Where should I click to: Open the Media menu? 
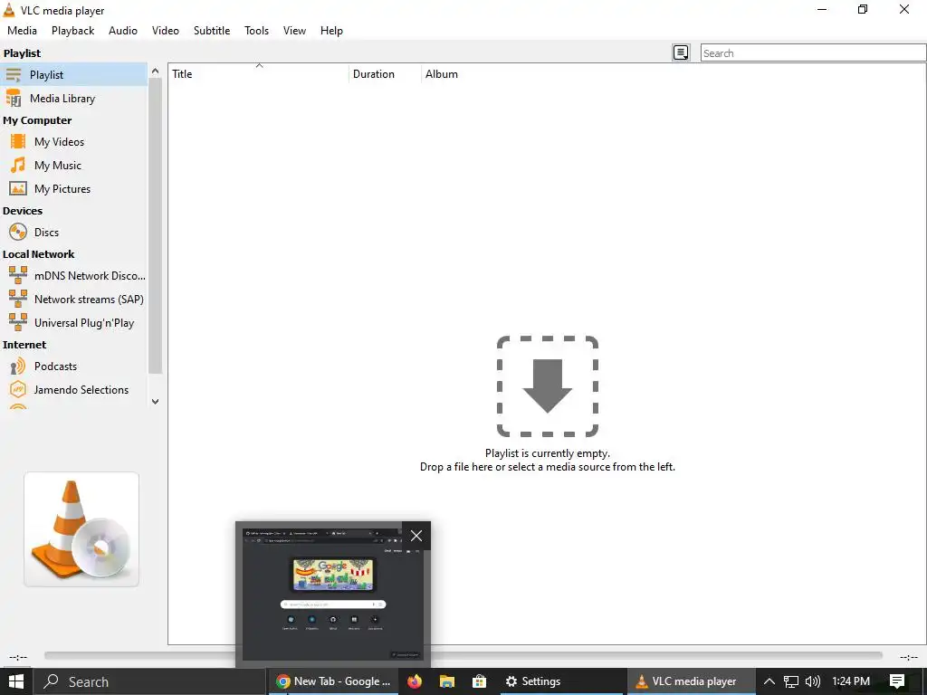click(x=22, y=31)
